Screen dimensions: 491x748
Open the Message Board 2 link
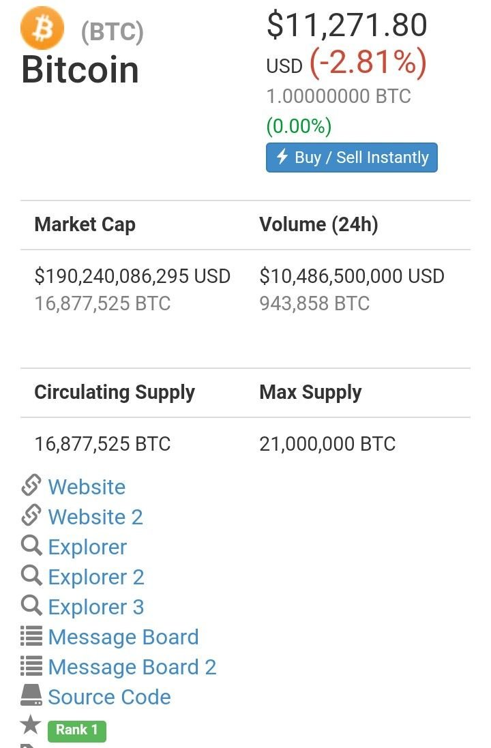point(132,668)
